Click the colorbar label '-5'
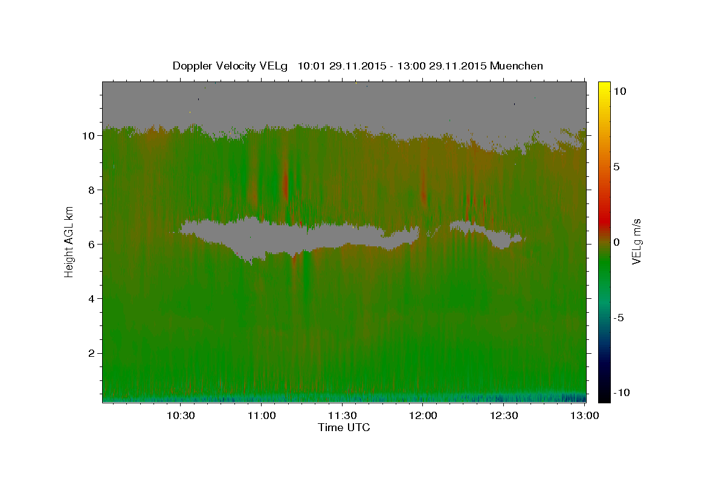The width and height of the screenshot is (725, 483). pos(619,318)
